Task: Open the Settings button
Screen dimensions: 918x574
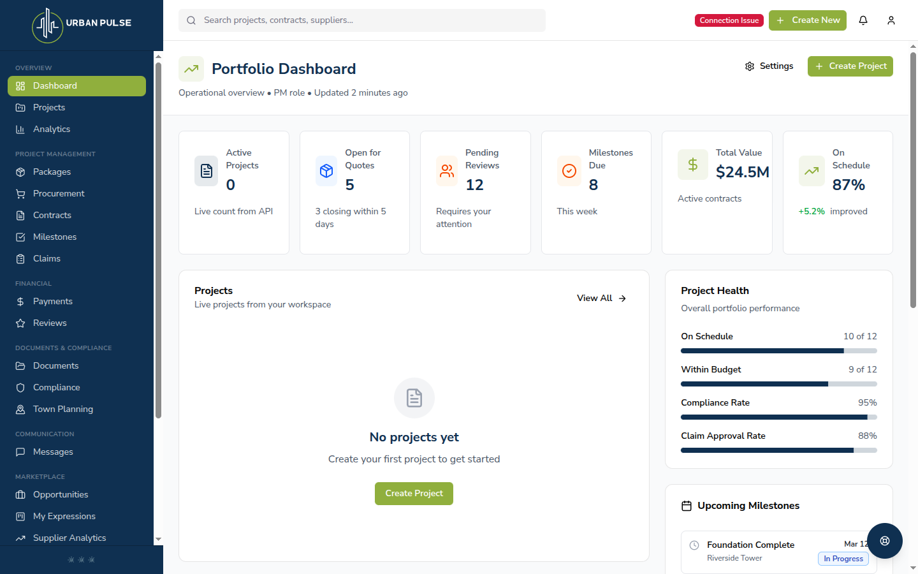Action: point(769,66)
